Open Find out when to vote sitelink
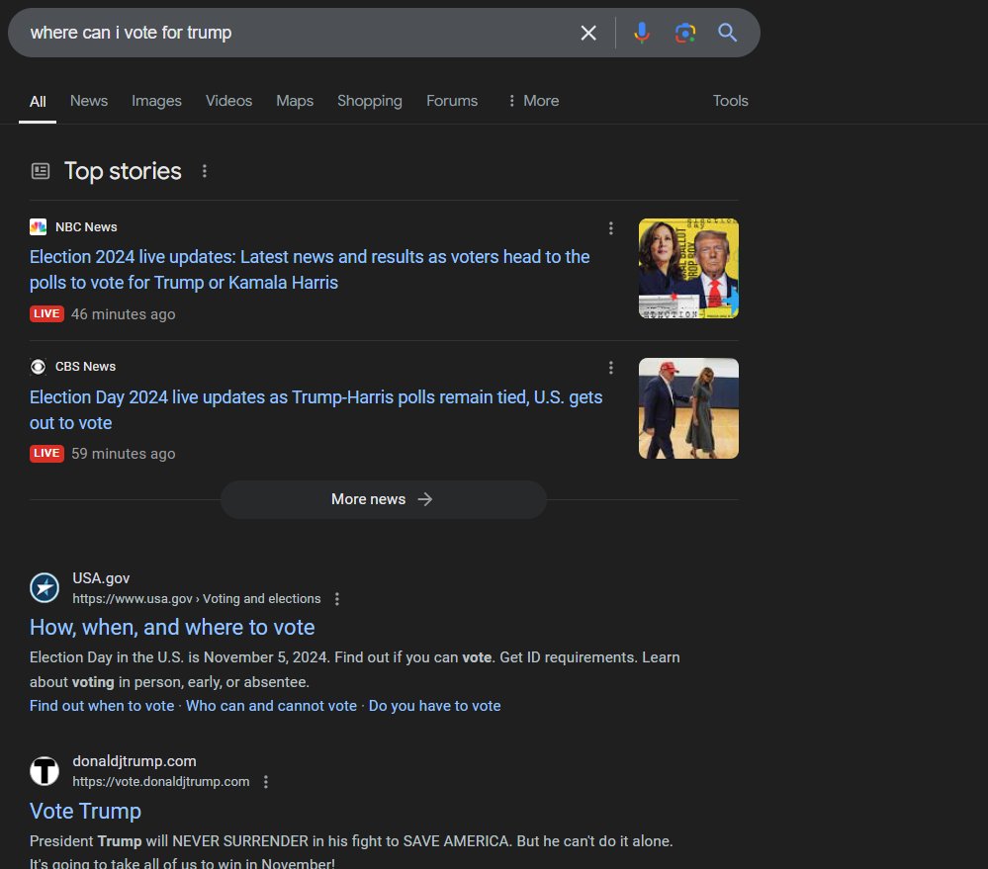This screenshot has height=869, width=988. pos(102,706)
